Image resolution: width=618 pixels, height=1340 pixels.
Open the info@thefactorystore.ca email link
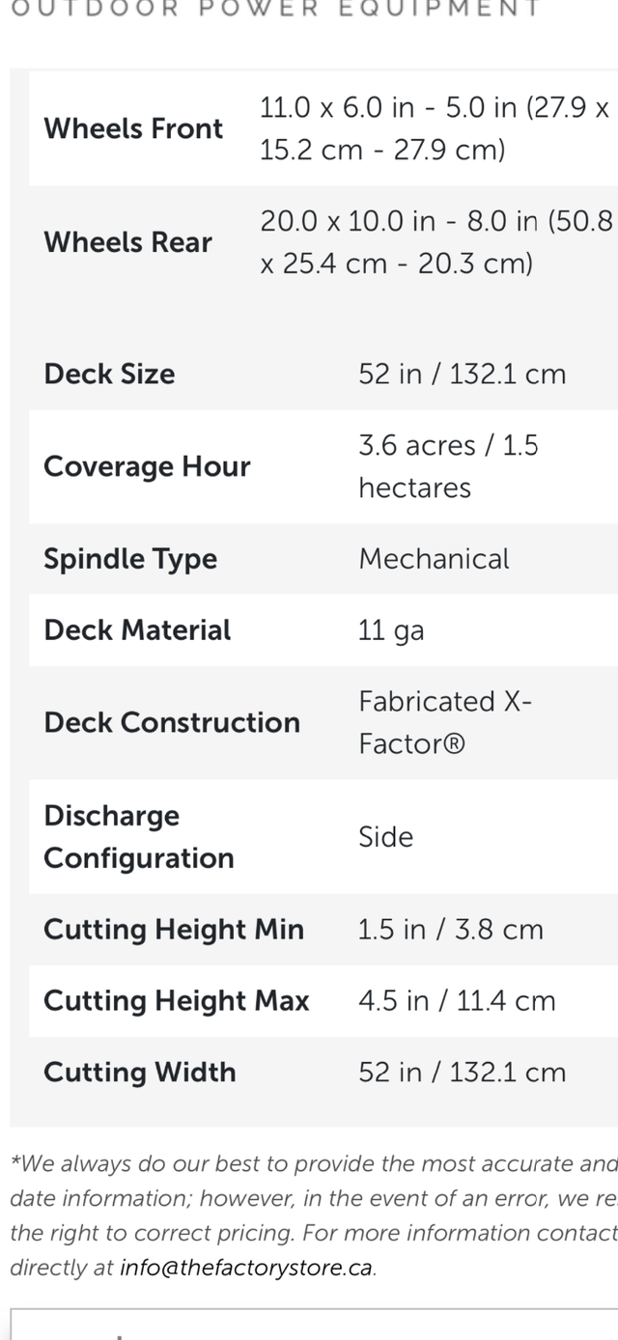(246, 1268)
